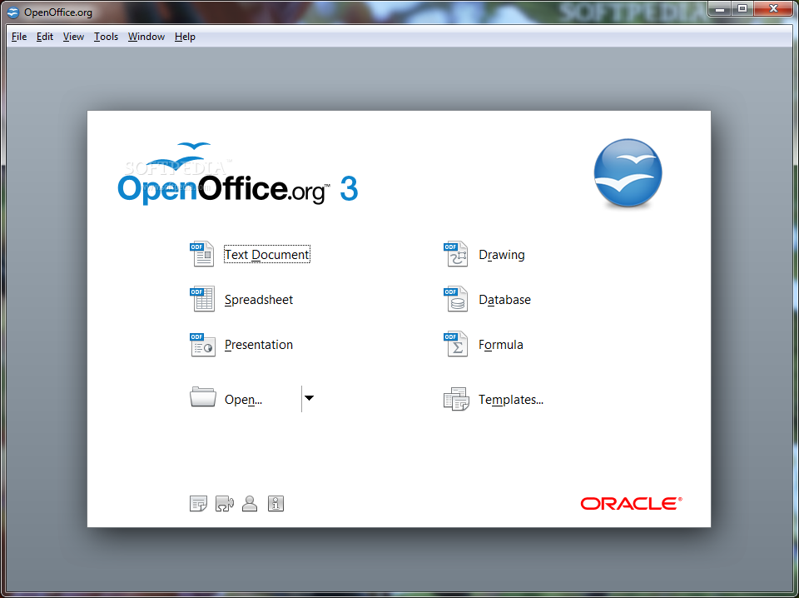Open the Window menu
The image size is (799, 598).
point(146,37)
